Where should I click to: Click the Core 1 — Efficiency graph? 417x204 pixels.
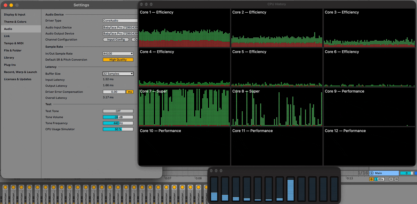(184, 28)
